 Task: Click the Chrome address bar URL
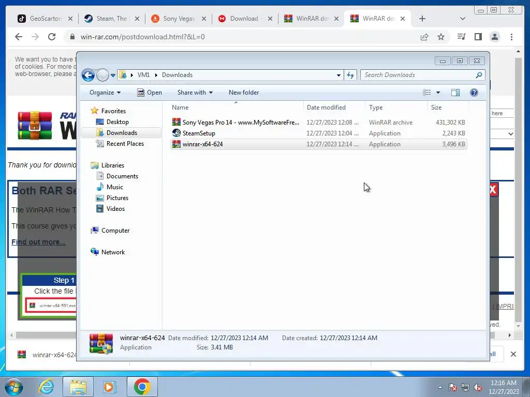click(x=143, y=37)
